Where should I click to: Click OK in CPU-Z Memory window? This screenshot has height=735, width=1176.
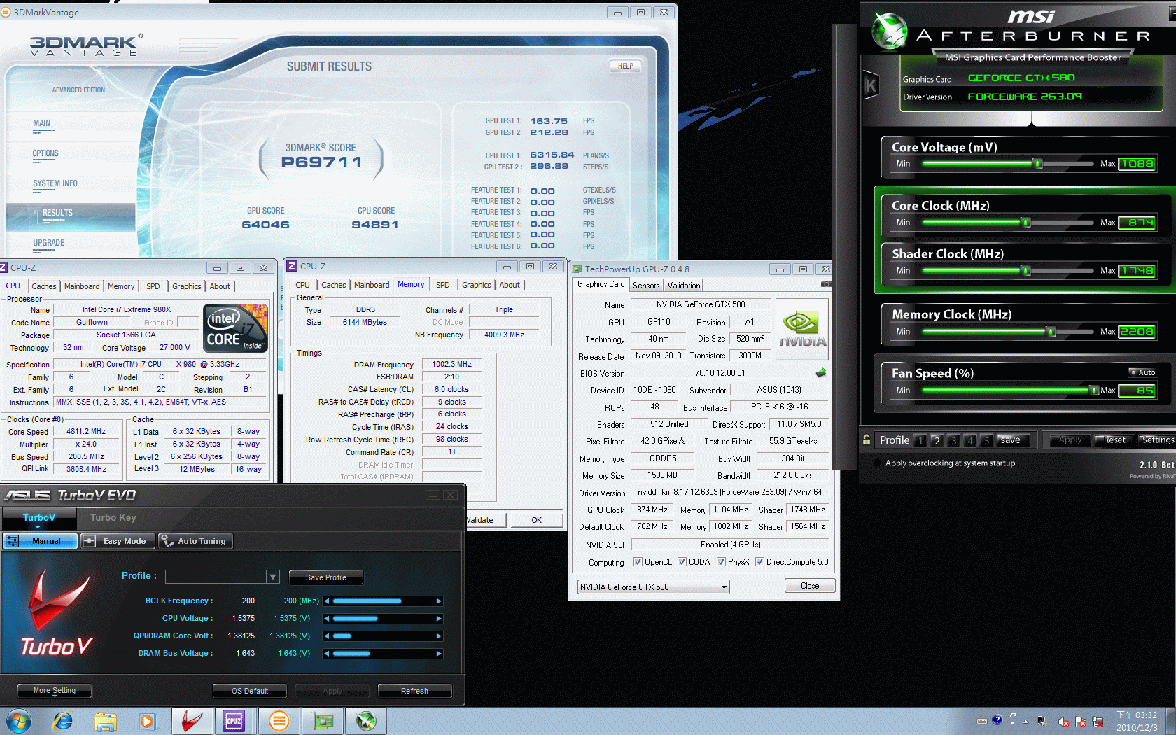[x=536, y=520]
